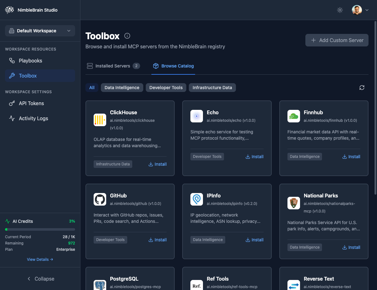
Task: Click Data Intelligence tag on IPInfo card
Action: pyautogui.click(x=208, y=240)
